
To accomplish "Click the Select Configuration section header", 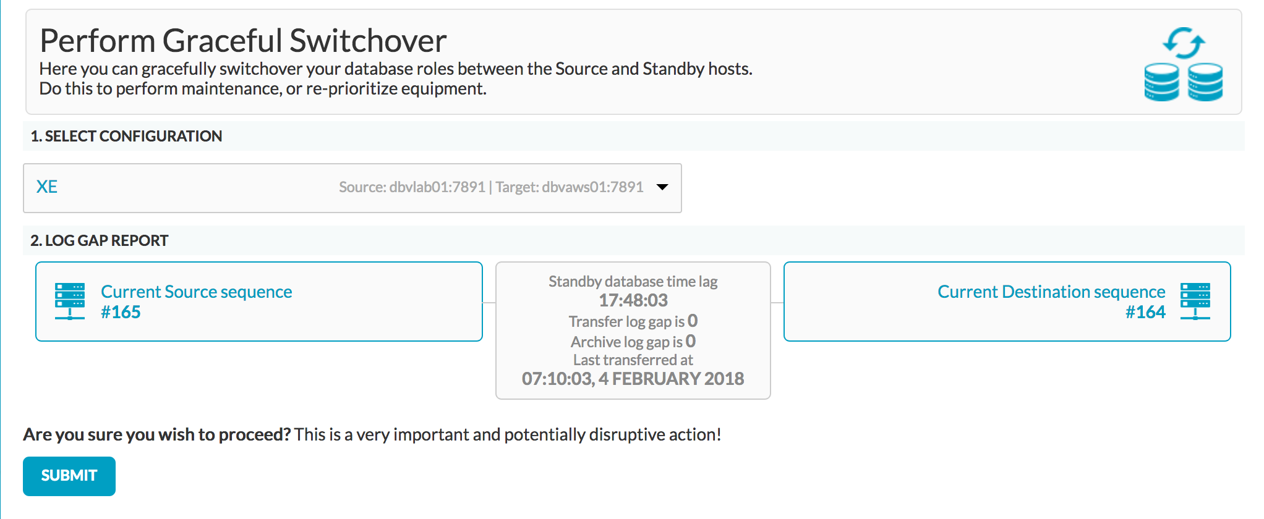I will 126,136.
